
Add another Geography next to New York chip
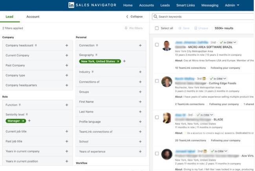pyautogui.click(x=124, y=61)
